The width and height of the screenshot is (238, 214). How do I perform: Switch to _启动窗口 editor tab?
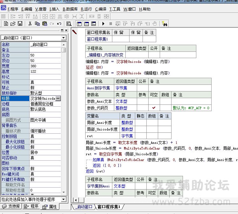84,207
